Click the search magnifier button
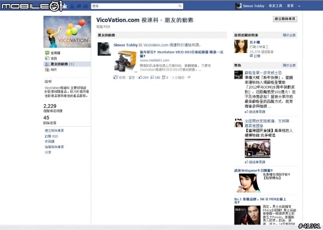The image size is (323, 230). (180, 6)
